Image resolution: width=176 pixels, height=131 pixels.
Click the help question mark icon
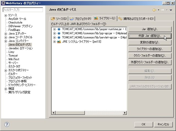click(x=7, y=124)
